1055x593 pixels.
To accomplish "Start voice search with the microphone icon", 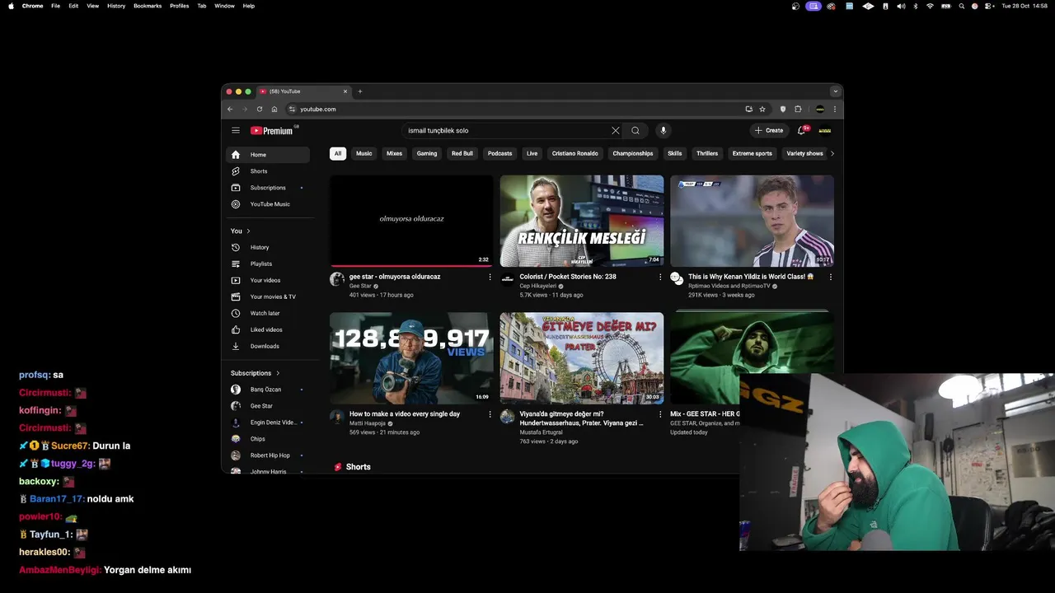I will [663, 130].
